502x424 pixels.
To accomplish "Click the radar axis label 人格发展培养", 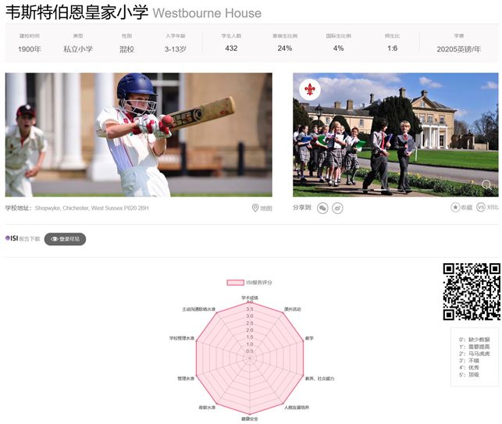I will click(x=297, y=408).
